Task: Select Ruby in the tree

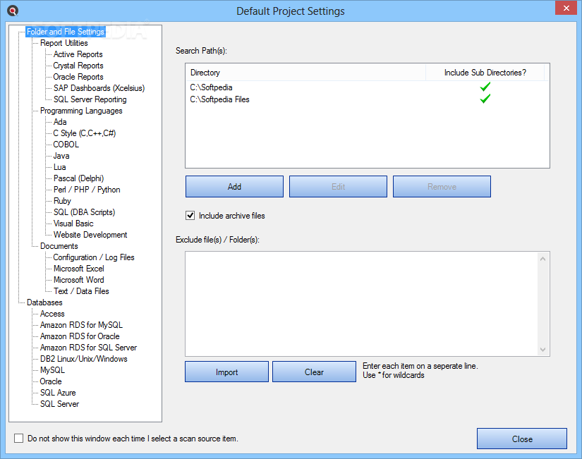Action: pyautogui.click(x=62, y=201)
